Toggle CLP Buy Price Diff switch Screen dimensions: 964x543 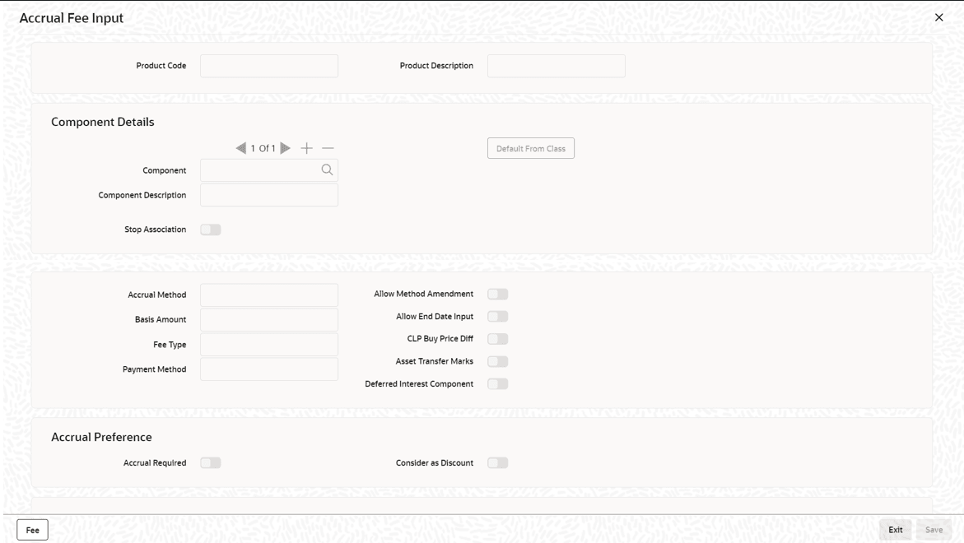[498, 339]
